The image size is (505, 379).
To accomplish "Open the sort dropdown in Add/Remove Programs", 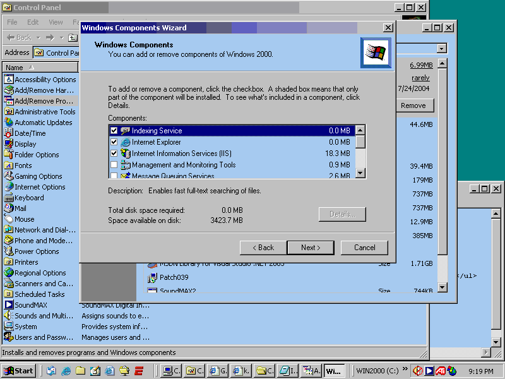I will pos(441,49).
